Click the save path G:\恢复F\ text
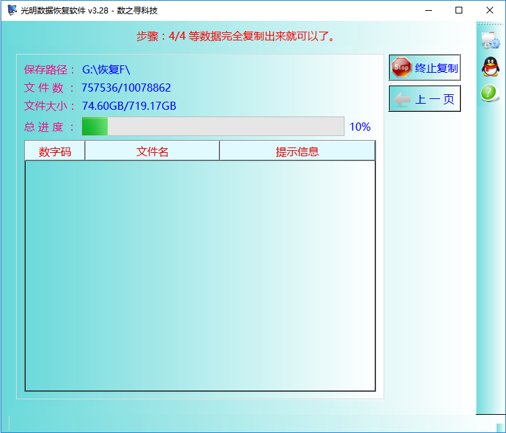The image size is (506, 433). pyautogui.click(x=106, y=69)
